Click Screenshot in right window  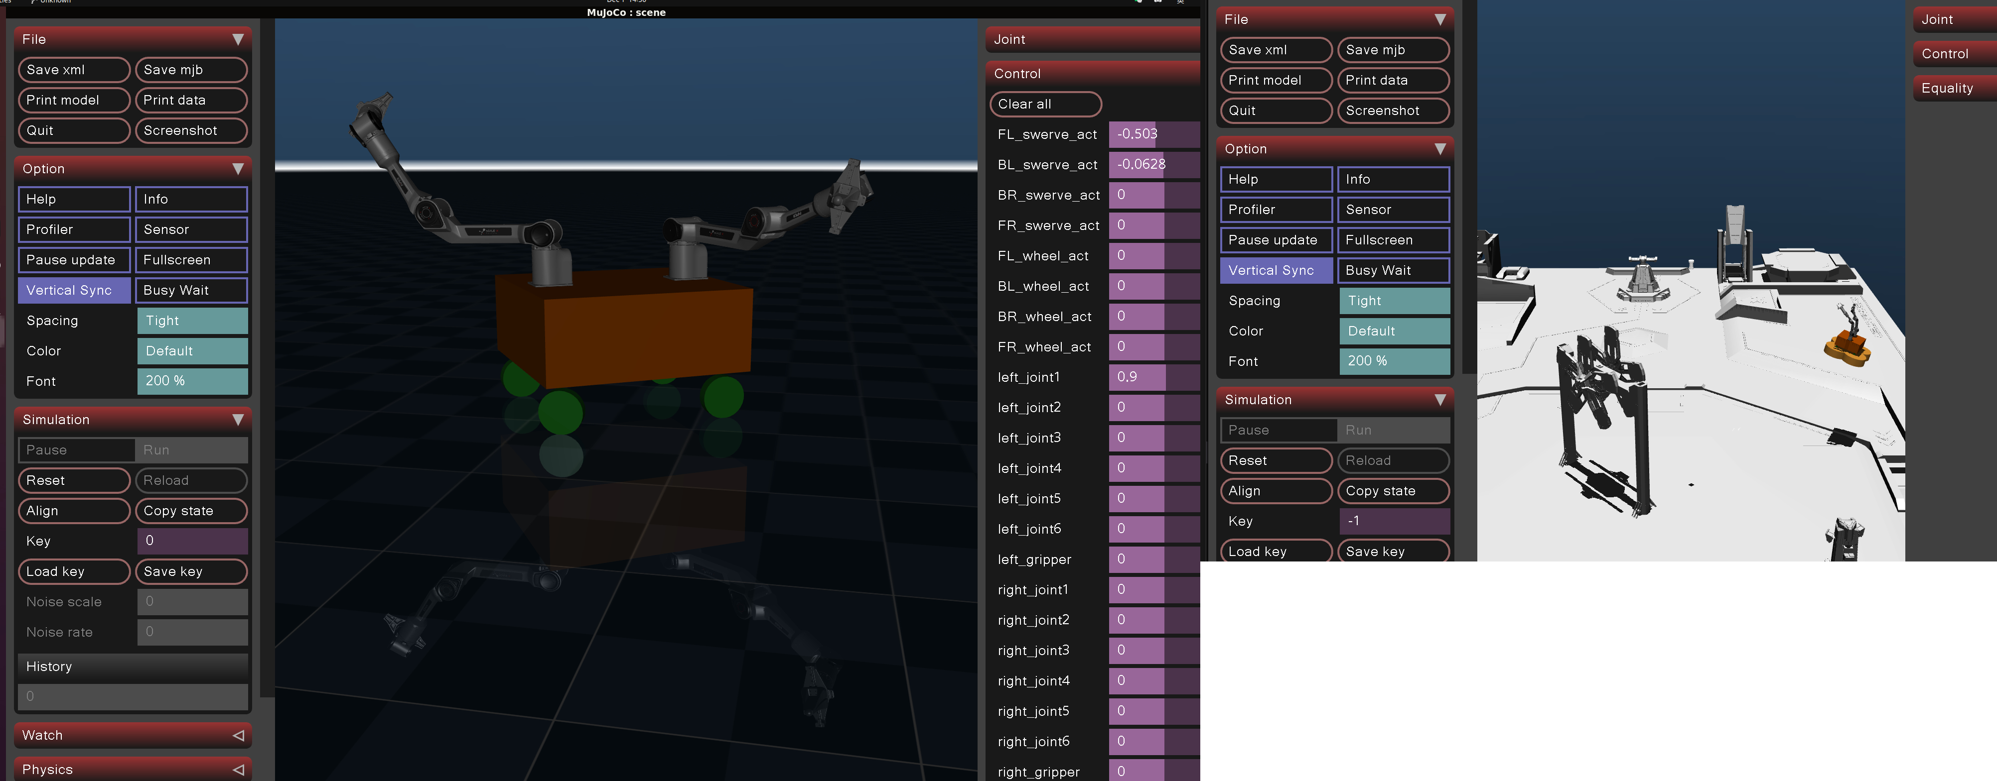coord(1394,111)
